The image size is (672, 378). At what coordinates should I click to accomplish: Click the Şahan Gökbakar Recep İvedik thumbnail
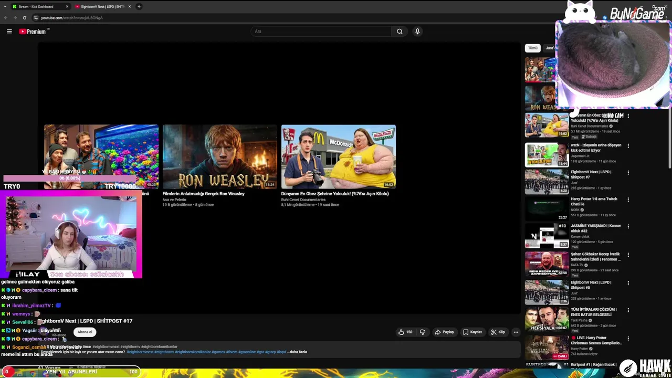[547, 264]
